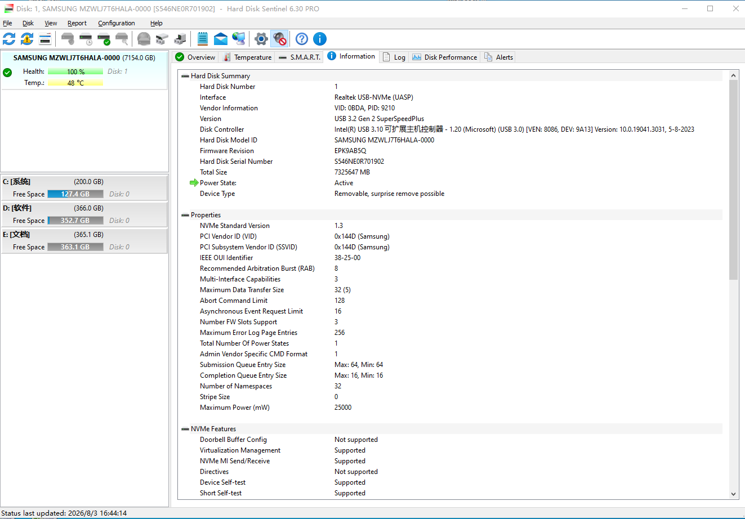This screenshot has height=519, width=745.
Task: Switch to the Temperature tab
Action: pos(247,57)
